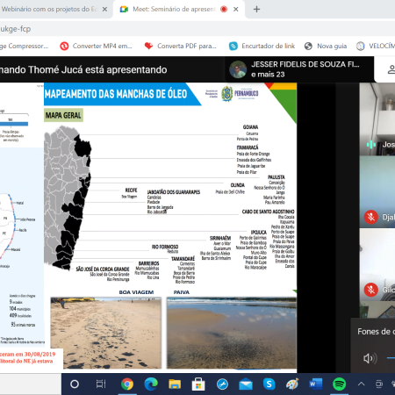The height and width of the screenshot is (395, 395).
Task: Click the presenting banner Thomé Jucá está apresentando
Action: pyautogui.click(x=83, y=69)
